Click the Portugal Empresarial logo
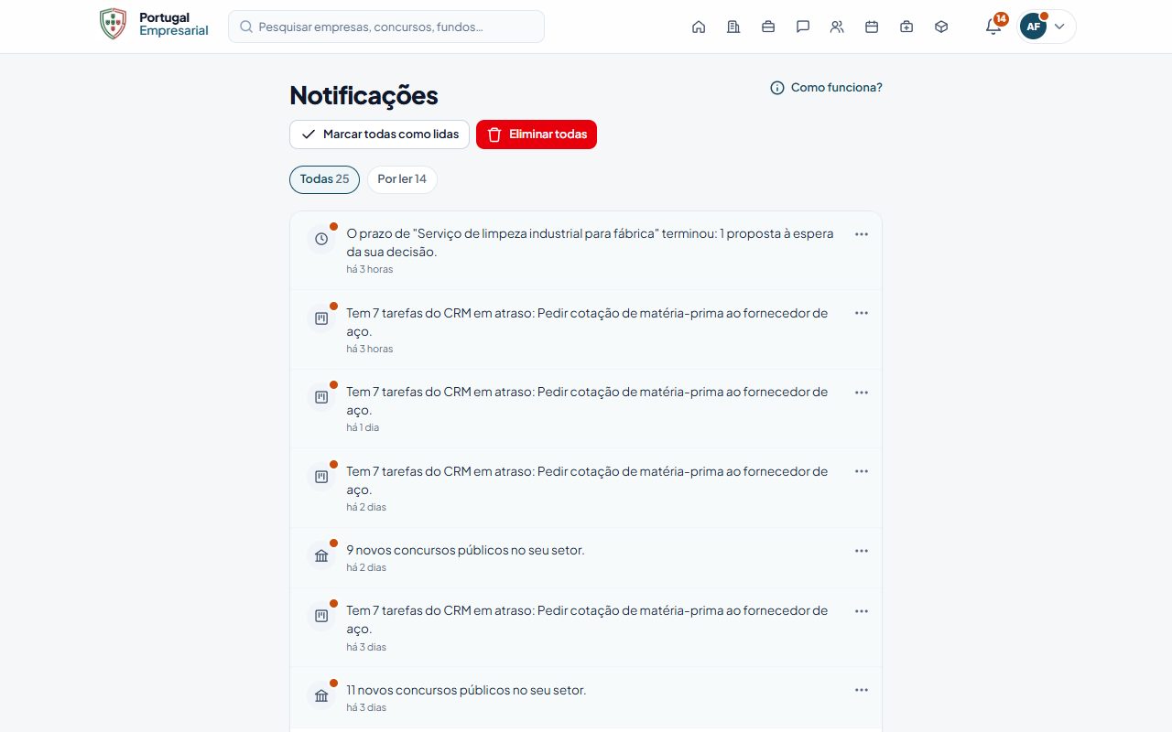 154,25
